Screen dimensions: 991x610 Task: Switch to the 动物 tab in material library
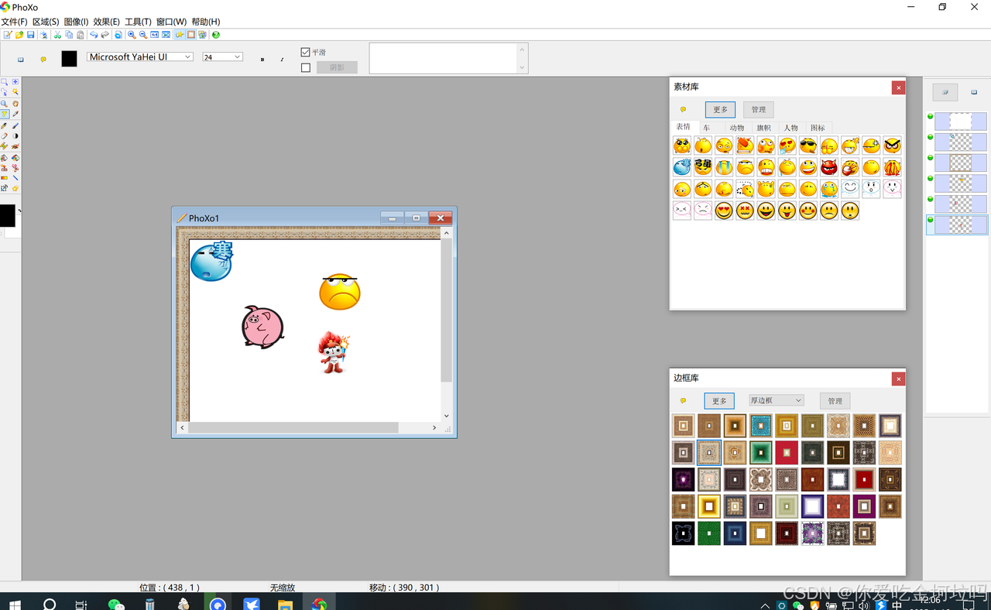tap(736, 128)
